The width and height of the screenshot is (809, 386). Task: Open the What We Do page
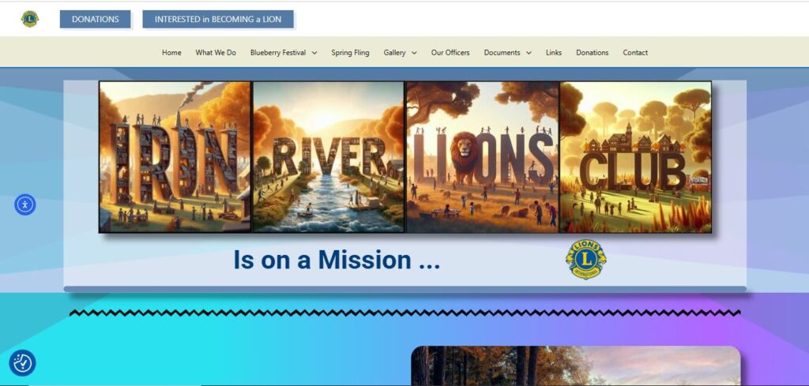coord(216,53)
